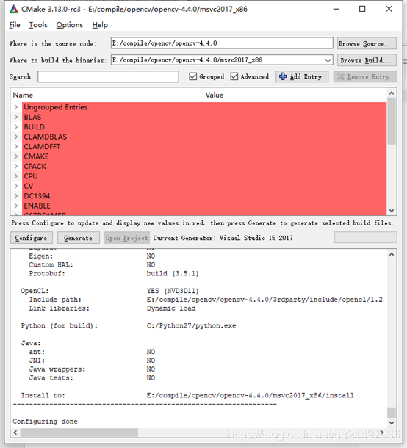This screenshot has width=407, height=448.
Task: Expand the CPU group
Action: pos(16,176)
